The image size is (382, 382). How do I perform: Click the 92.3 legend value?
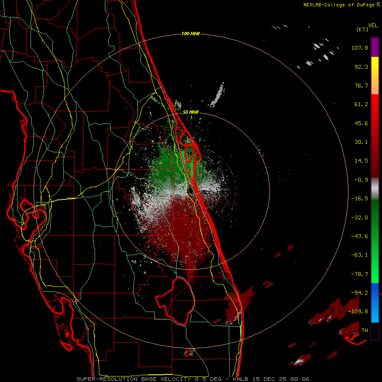click(361, 67)
